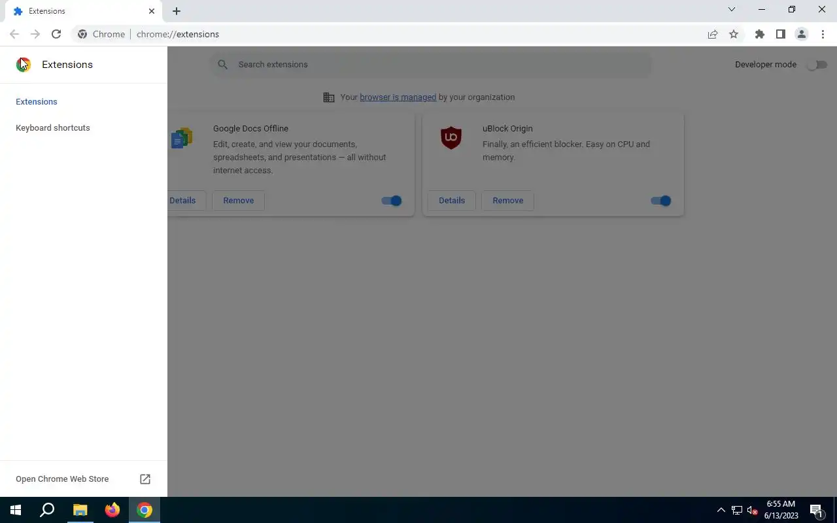The image size is (837, 523).
Task: Open Keyboard shortcuts in the sidebar
Action: (53, 128)
